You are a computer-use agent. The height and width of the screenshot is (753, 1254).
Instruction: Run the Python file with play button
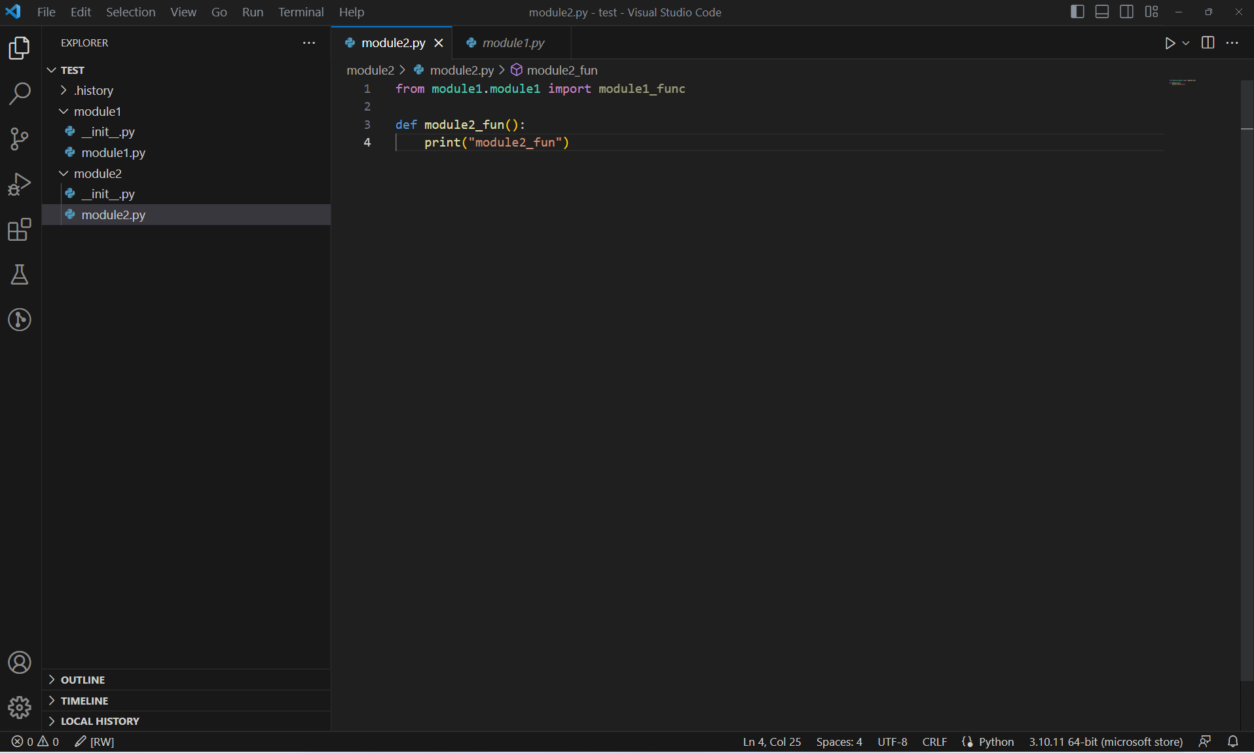(x=1170, y=43)
